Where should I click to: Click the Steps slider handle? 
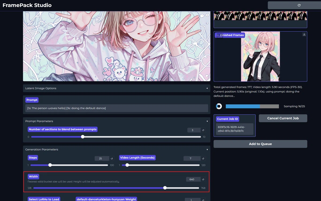click(x=50, y=165)
